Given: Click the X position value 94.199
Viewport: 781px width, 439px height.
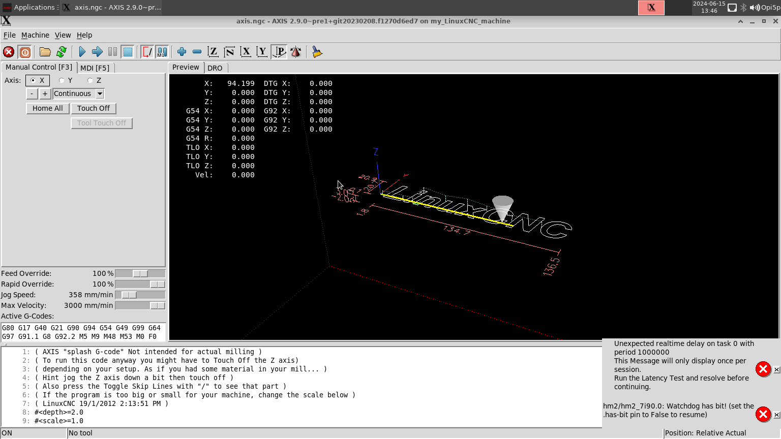Looking at the screenshot, I should 241,83.
